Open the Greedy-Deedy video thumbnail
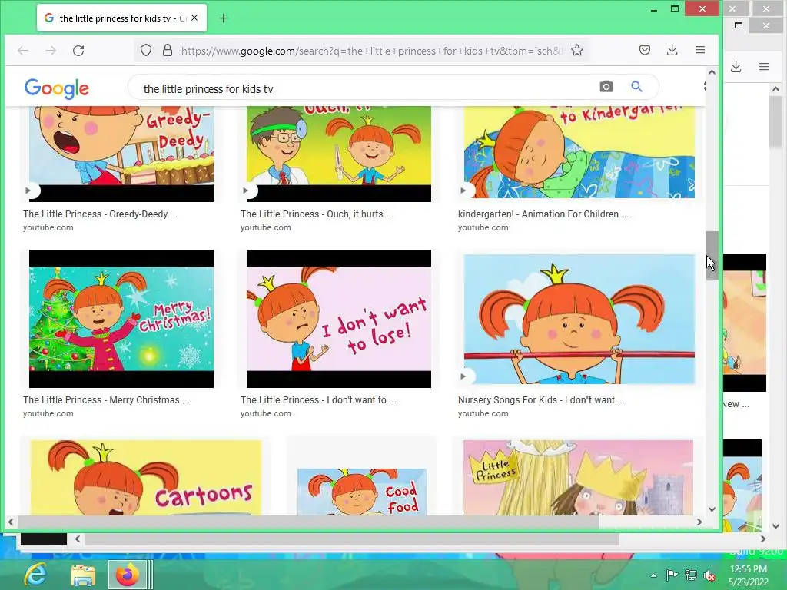787x590 pixels. [121, 154]
